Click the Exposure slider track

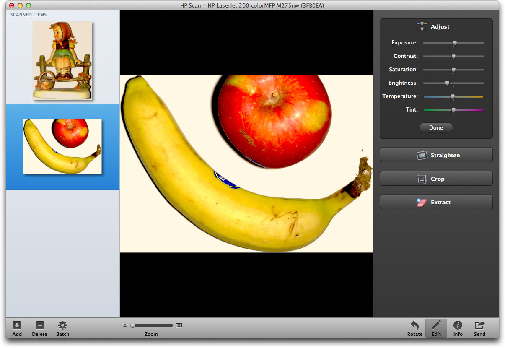pyautogui.click(x=469, y=43)
